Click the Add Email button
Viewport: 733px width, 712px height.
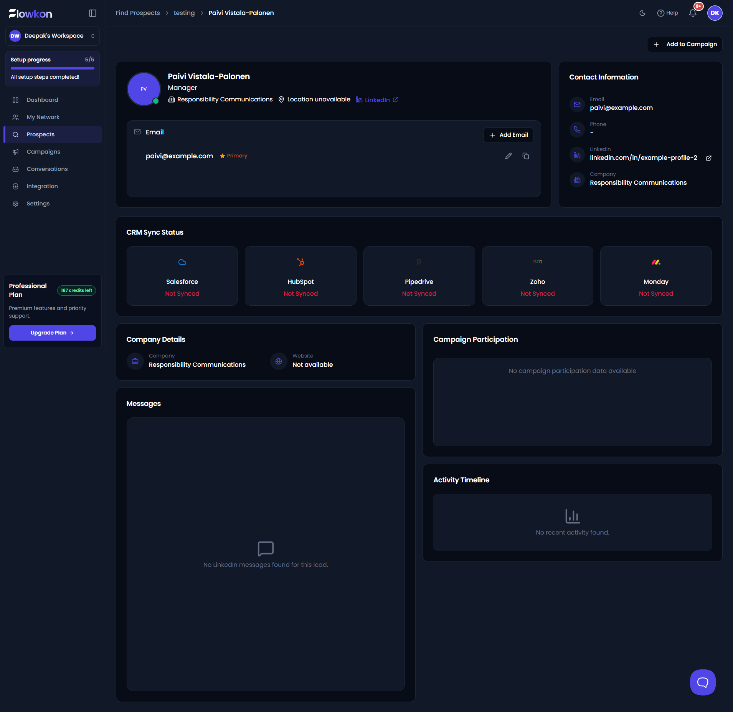508,135
